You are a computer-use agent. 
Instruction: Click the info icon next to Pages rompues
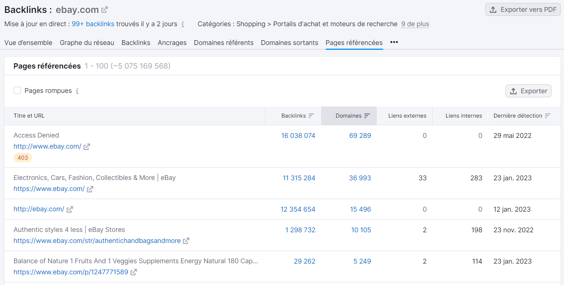click(77, 91)
